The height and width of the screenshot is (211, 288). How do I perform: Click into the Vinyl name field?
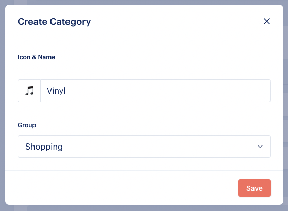pyautogui.click(x=156, y=91)
